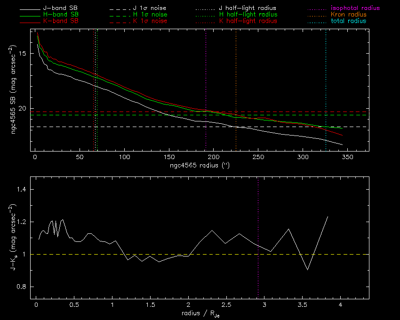This screenshot has height=320, width=400.
Task: Click the 3.5 tick label on lower x-axis
Action: click(302, 305)
